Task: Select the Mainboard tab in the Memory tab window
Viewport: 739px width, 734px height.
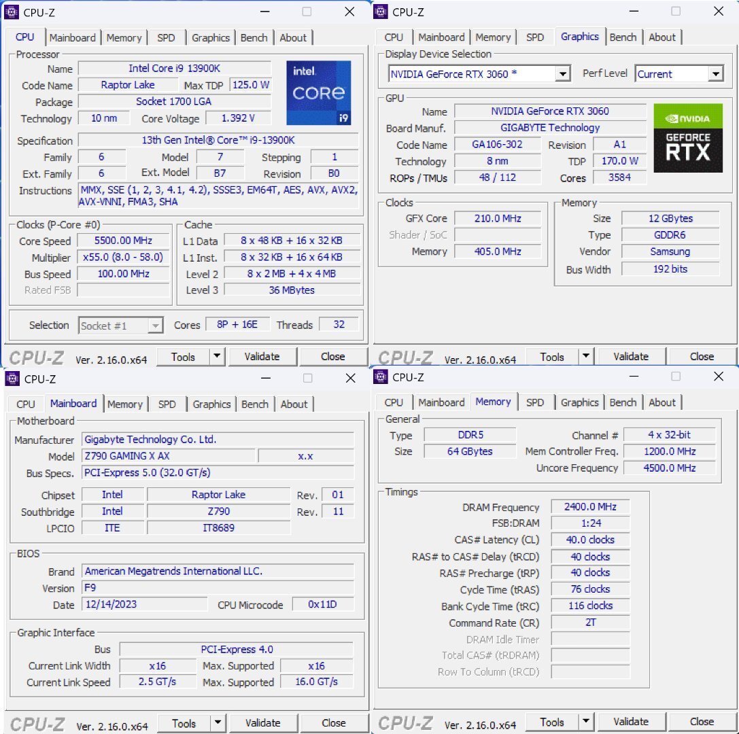Action: pyautogui.click(x=441, y=402)
